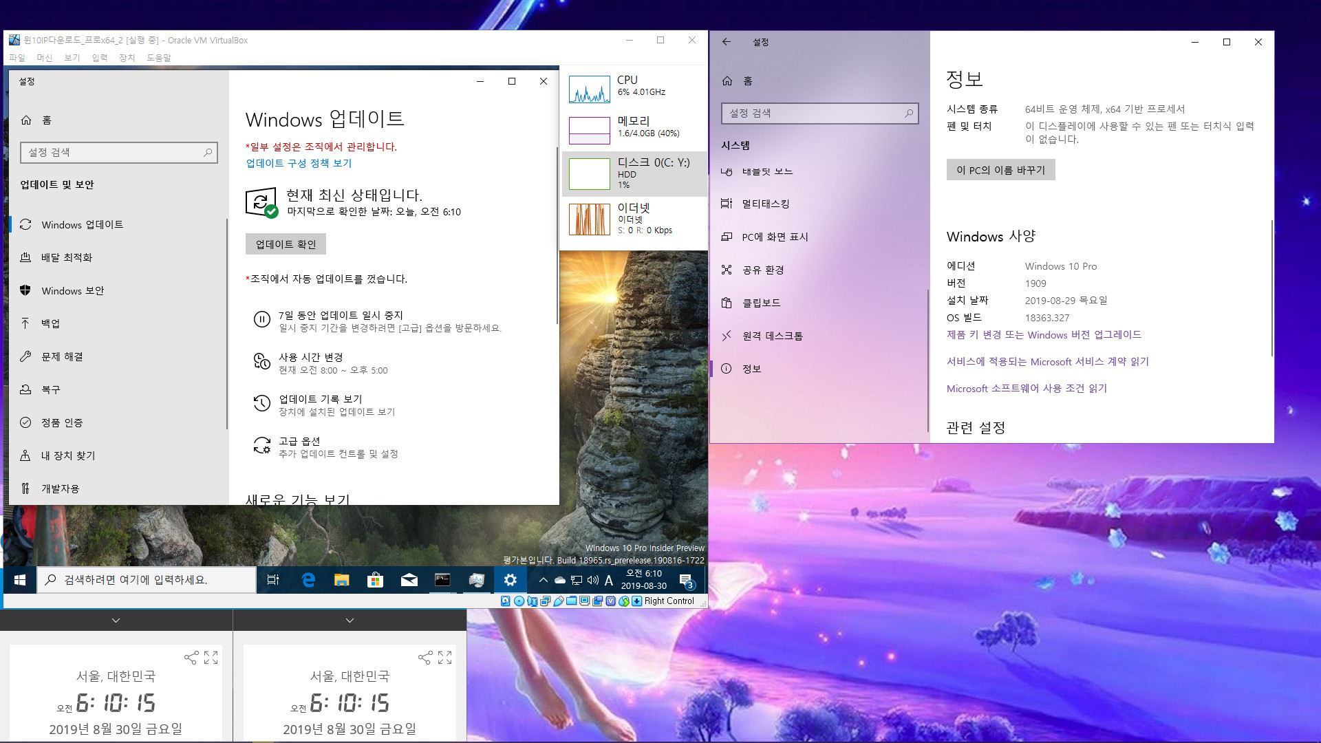Open 업데이트 기록 보기 option

[324, 405]
